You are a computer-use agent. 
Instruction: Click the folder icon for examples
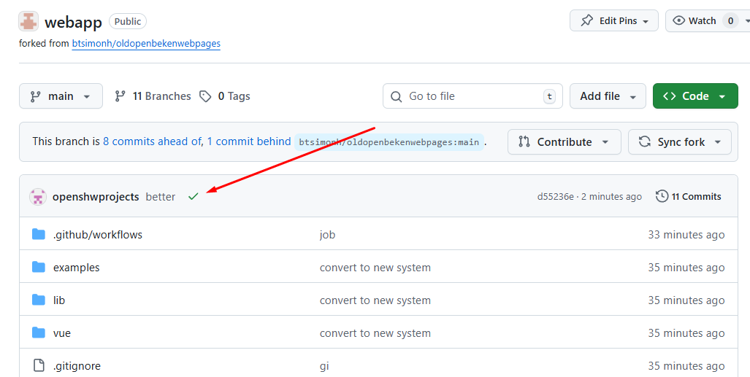[38, 267]
